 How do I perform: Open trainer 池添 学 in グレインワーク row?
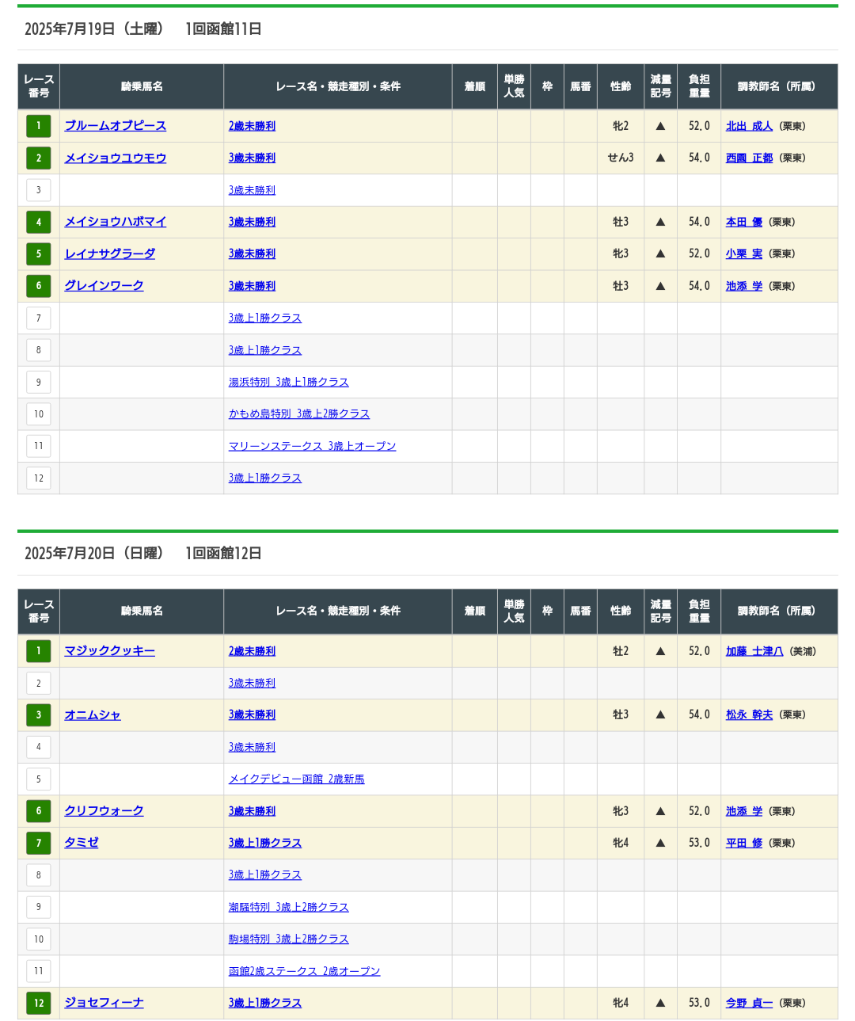pos(744,286)
